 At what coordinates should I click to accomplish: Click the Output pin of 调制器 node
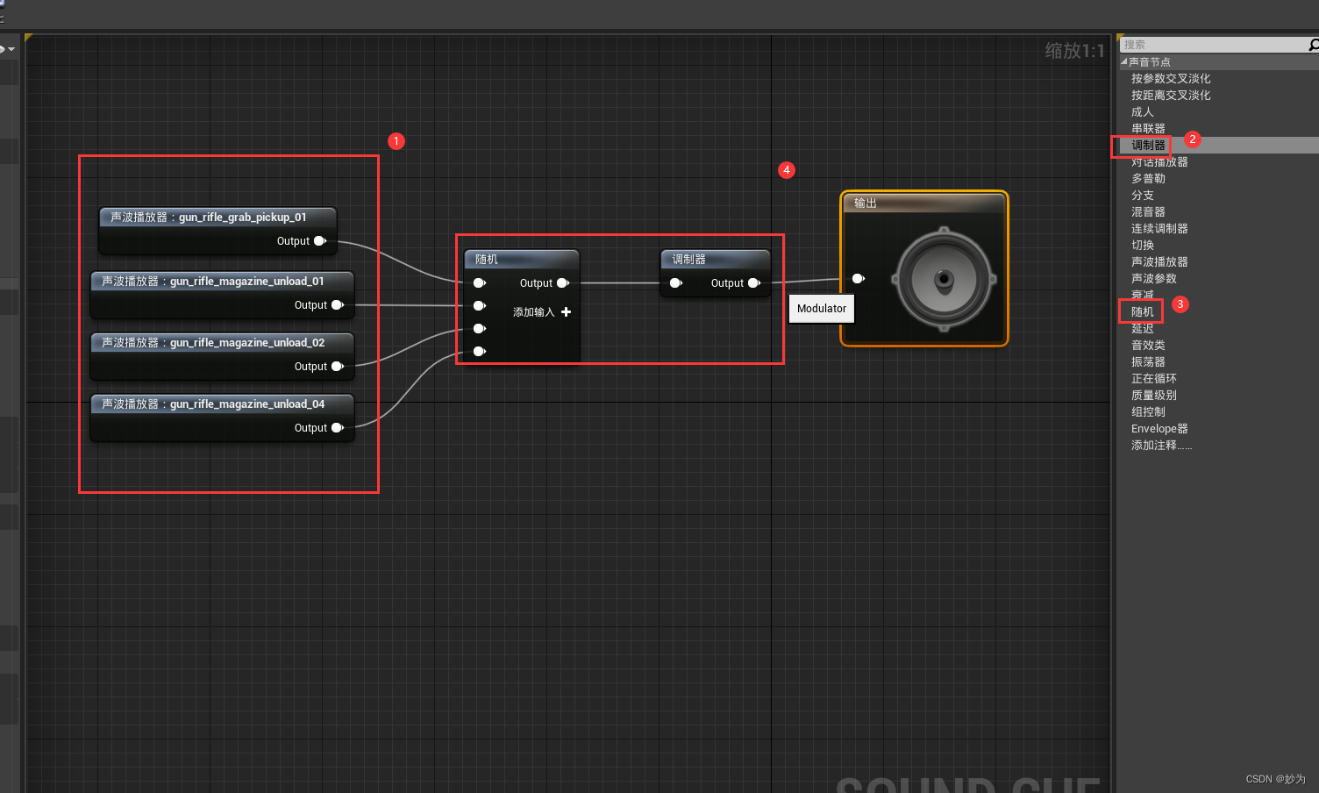pos(754,283)
